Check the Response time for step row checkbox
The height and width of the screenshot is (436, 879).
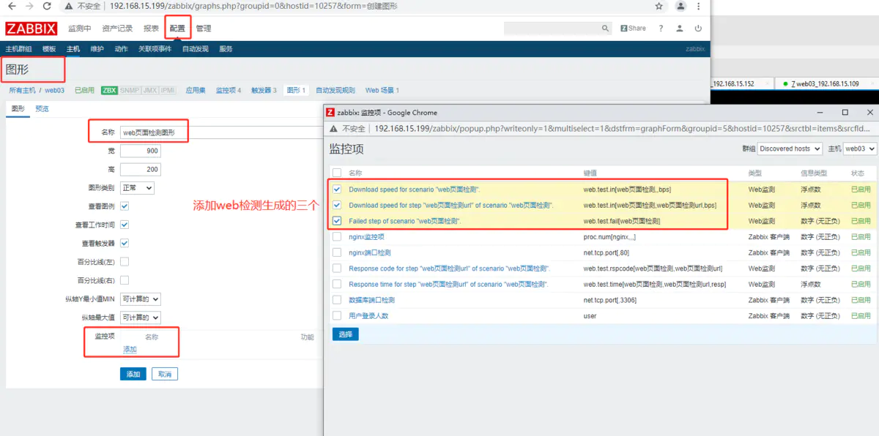pyautogui.click(x=337, y=285)
